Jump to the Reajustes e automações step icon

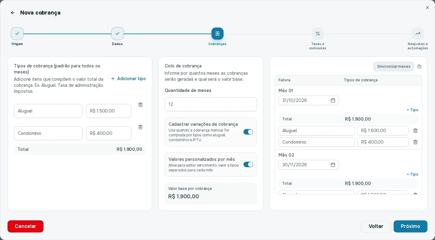click(x=418, y=34)
